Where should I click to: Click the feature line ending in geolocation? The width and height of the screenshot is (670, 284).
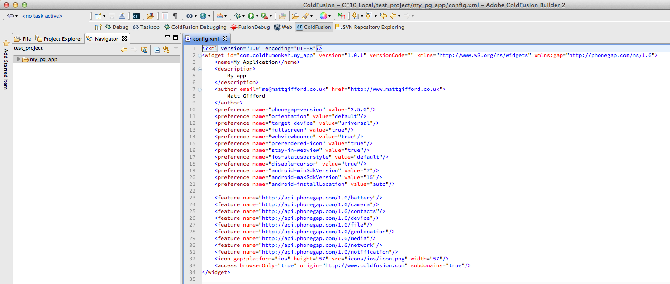(305, 232)
